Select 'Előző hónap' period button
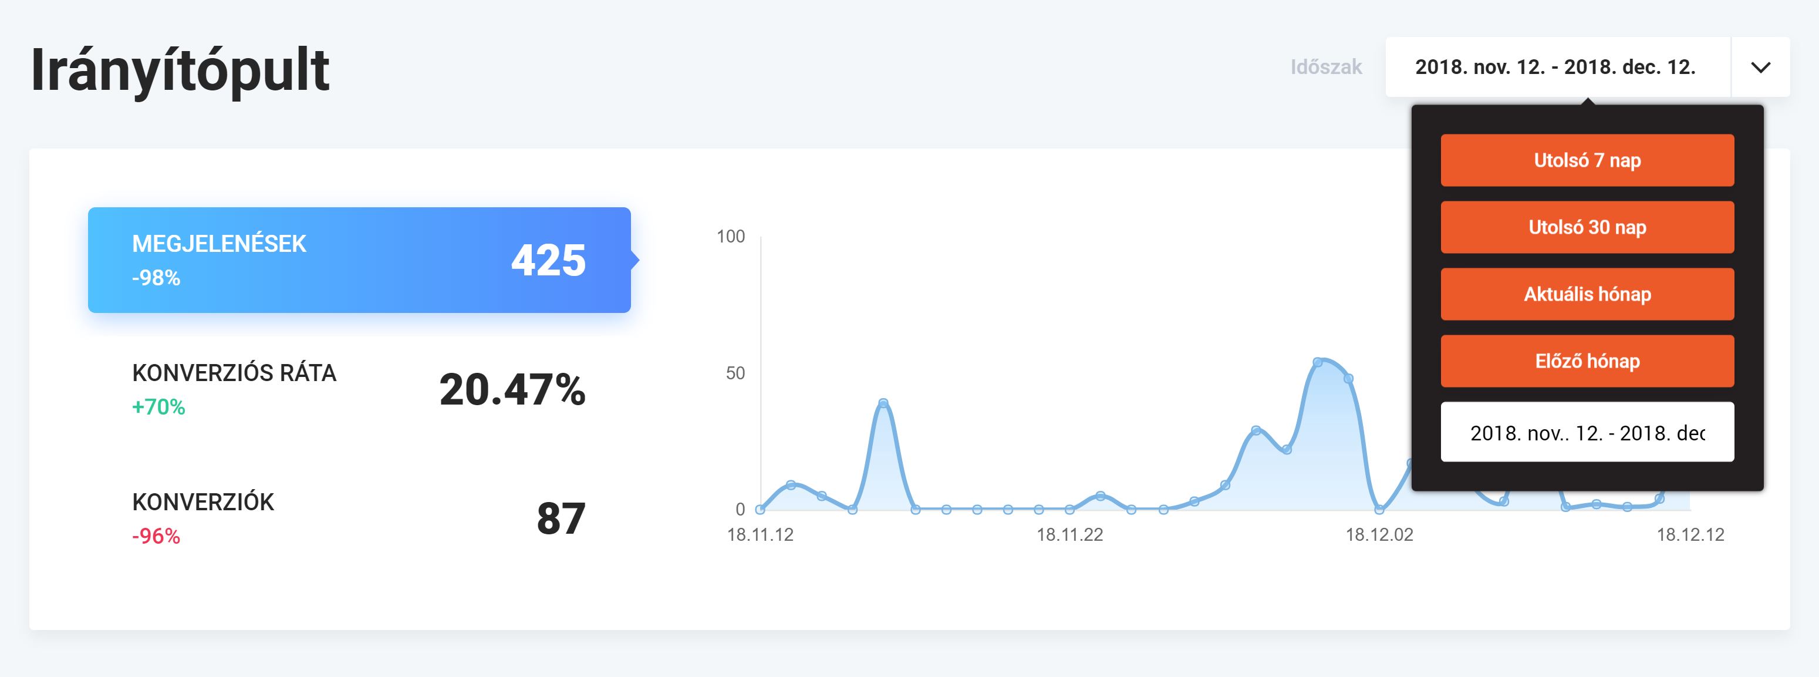The width and height of the screenshot is (1819, 677). click(1587, 361)
